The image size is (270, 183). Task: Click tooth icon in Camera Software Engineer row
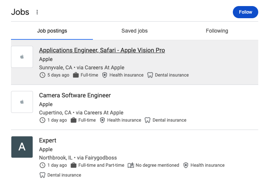148,120
